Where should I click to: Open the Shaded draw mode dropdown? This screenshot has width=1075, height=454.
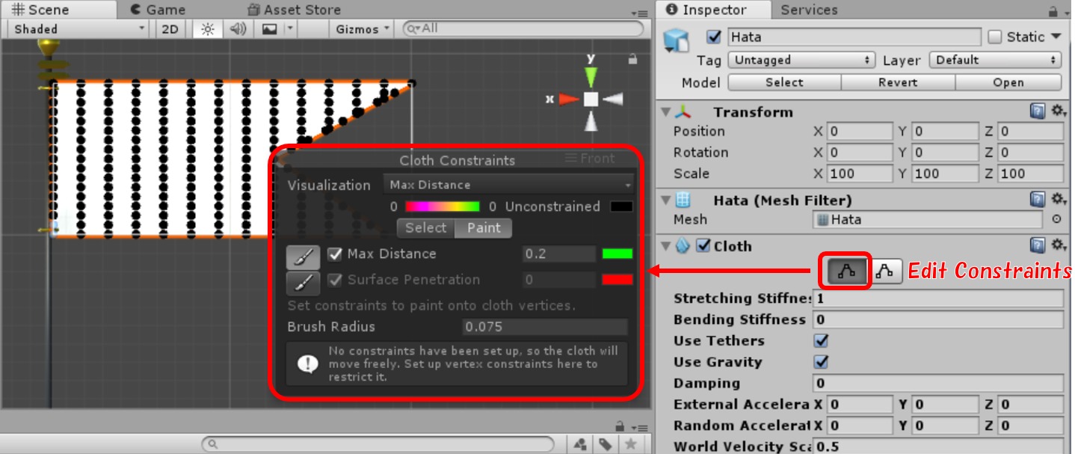(79, 29)
